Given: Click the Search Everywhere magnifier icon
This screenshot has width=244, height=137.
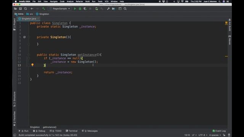Looking at the screenshot, I should [125, 9].
